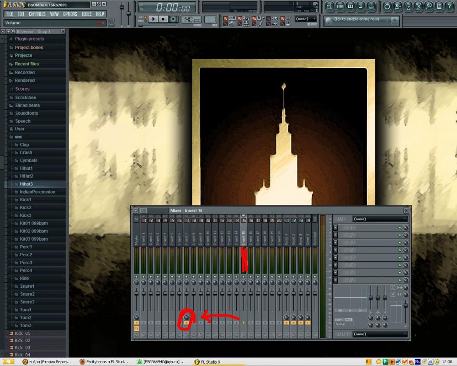The height and width of the screenshot is (366, 457).
Task: Click the Insert 7 send level knob
Action: 186,317
